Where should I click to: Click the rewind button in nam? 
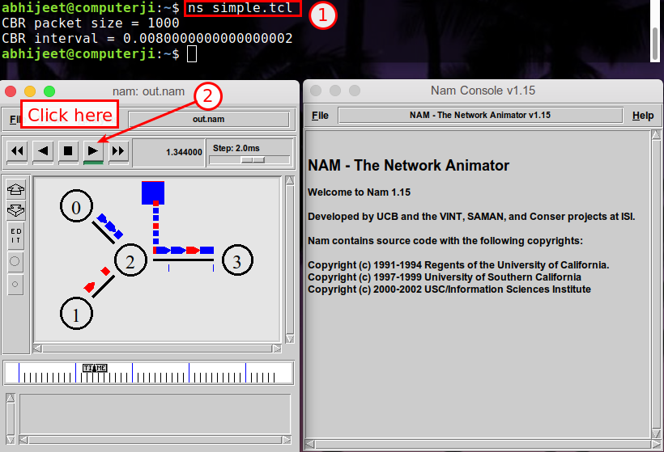18,150
